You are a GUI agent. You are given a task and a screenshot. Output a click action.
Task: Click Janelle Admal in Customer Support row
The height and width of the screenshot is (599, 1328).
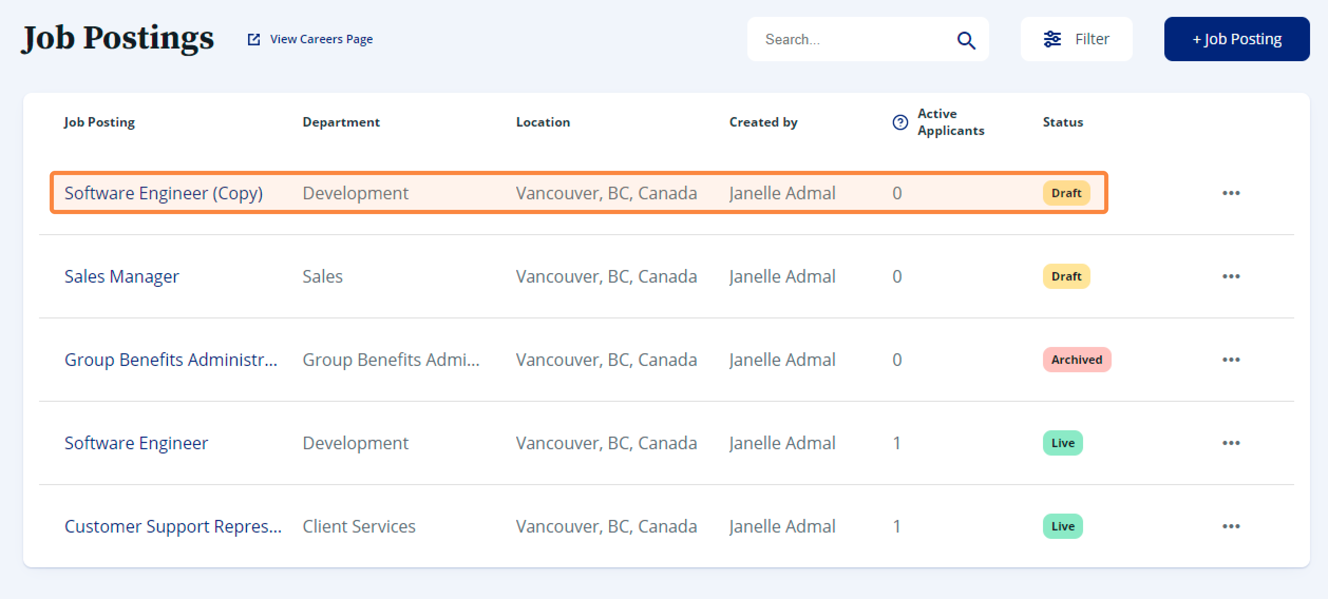click(x=782, y=526)
